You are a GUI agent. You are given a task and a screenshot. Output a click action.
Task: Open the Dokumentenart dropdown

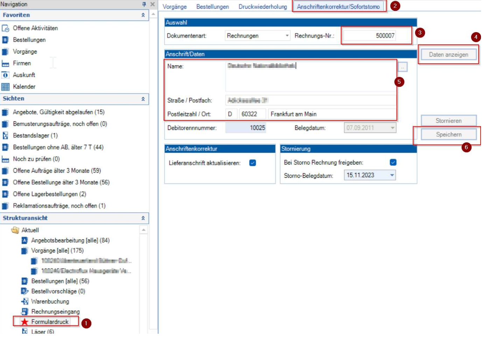pyautogui.click(x=287, y=36)
